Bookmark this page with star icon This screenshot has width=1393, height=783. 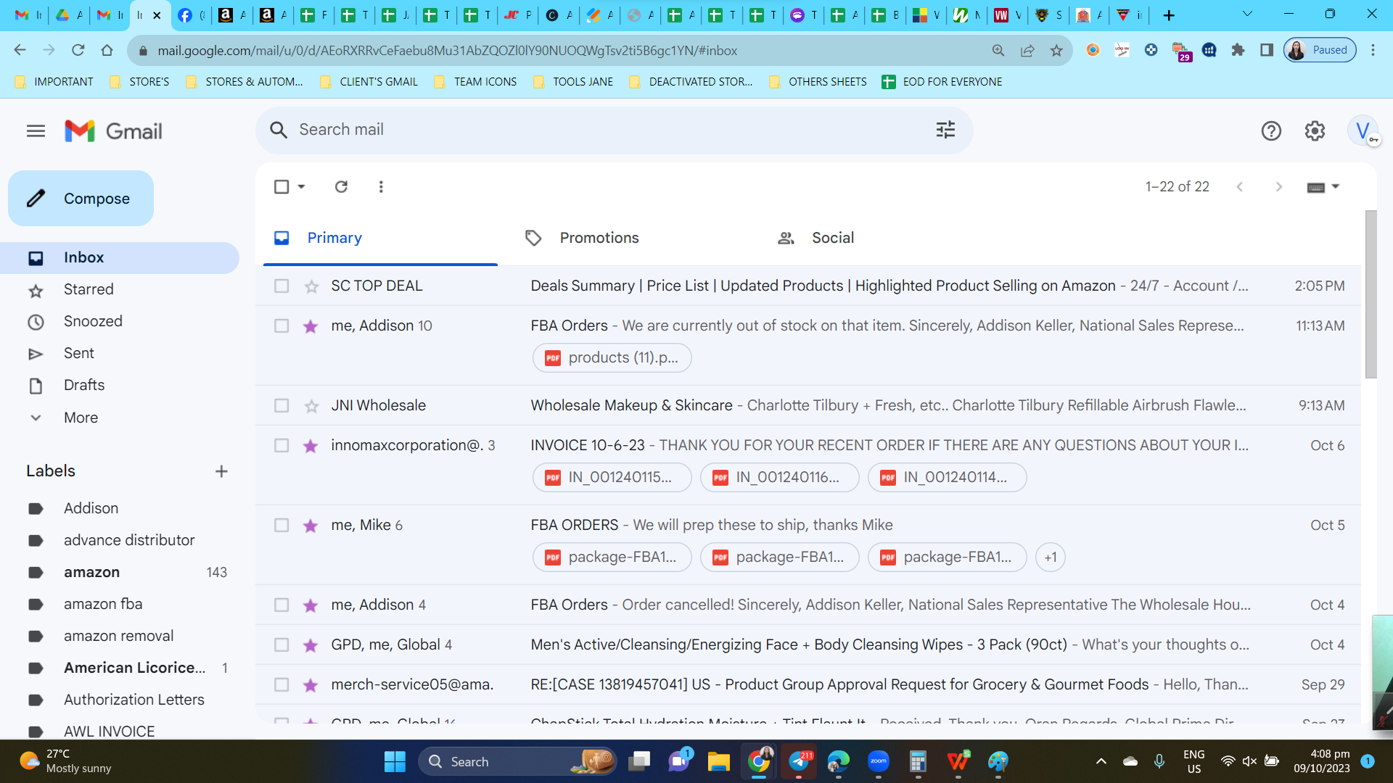(1056, 50)
